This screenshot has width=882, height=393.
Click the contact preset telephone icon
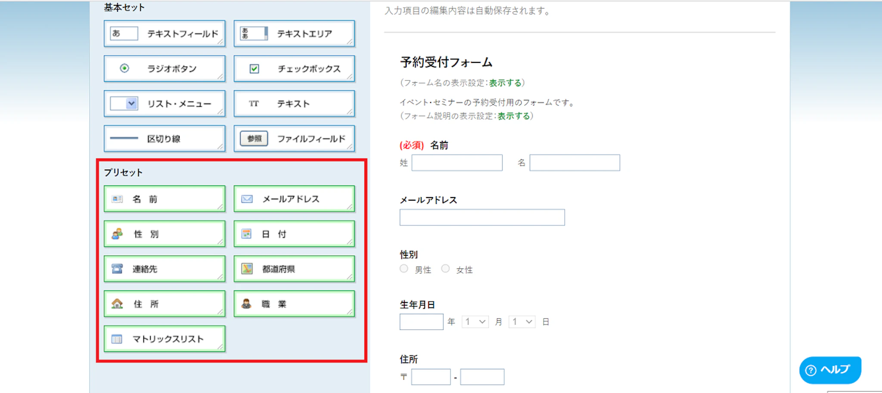(117, 269)
